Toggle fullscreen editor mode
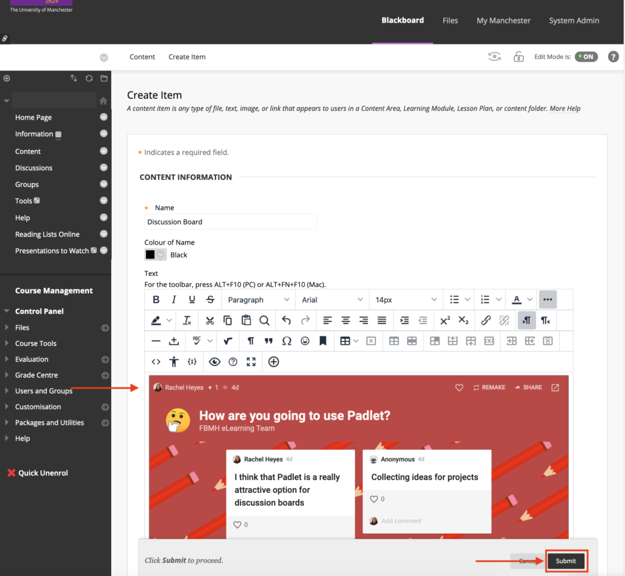 pyautogui.click(x=251, y=362)
